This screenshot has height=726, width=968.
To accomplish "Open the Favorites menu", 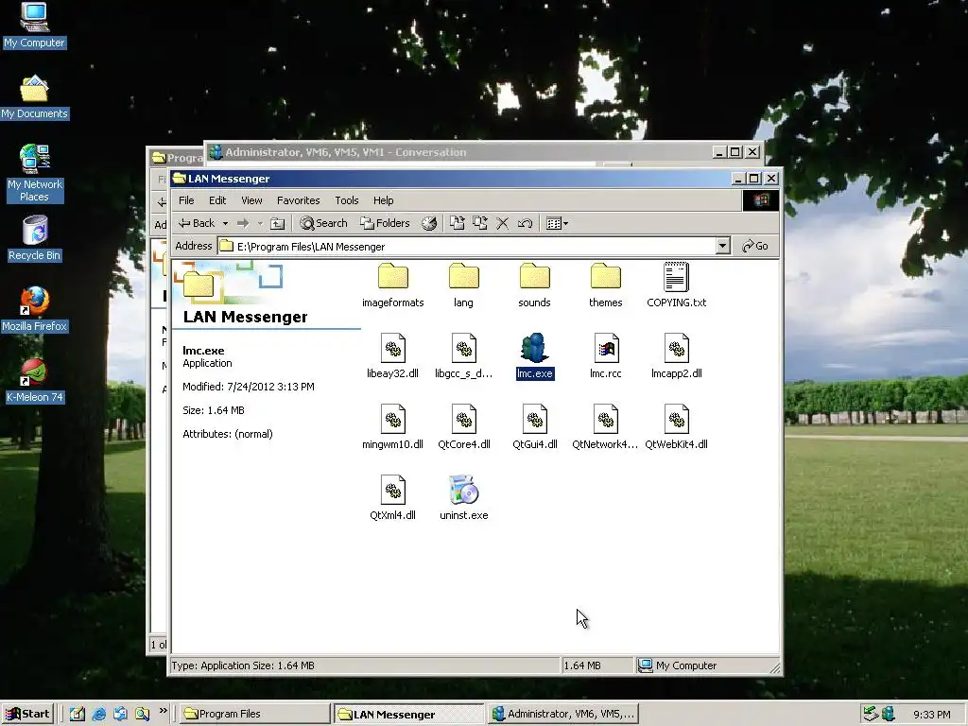I will tap(298, 200).
